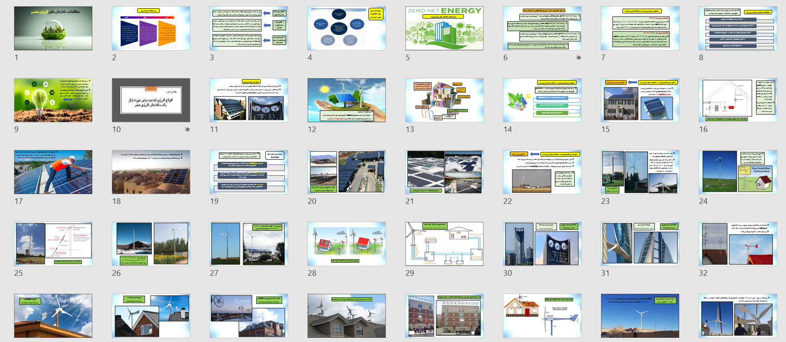Click the slide number label 29
The height and width of the screenshot is (342, 786).
coord(410,273)
